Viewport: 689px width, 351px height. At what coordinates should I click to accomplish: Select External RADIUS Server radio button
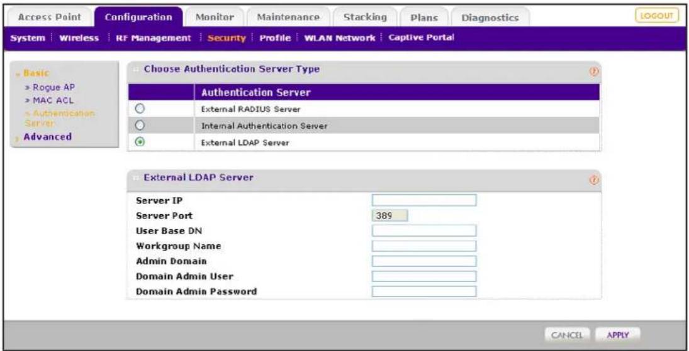(x=140, y=109)
